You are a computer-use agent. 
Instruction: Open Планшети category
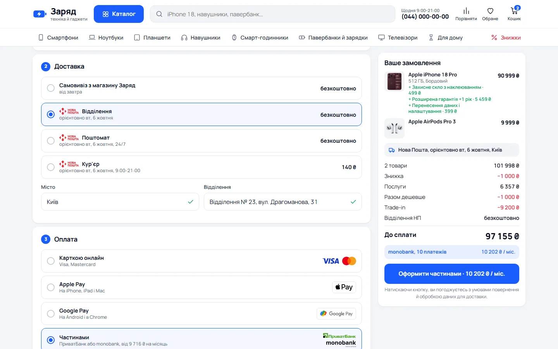[x=152, y=38]
